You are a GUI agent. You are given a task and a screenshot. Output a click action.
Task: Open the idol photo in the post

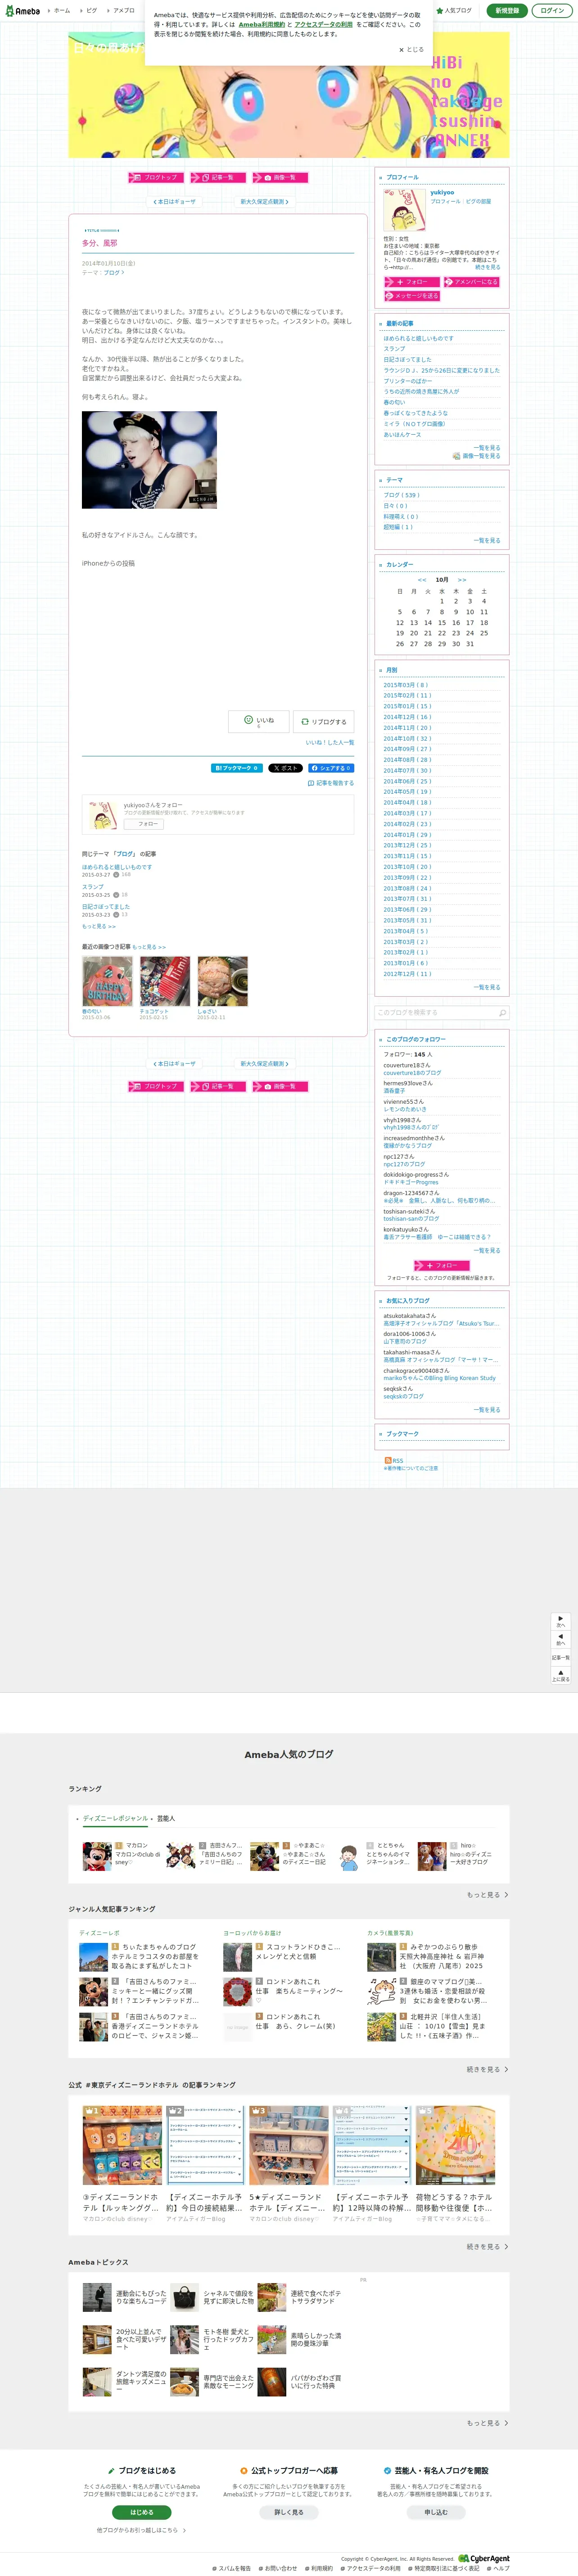click(149, 460)
